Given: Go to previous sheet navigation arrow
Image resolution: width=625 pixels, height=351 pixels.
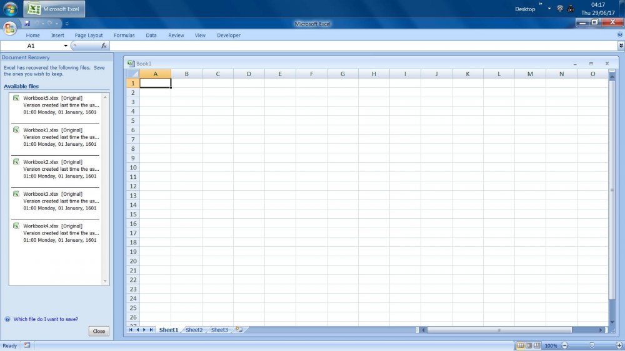Looking at the screenshot, I should click(137, 330).
